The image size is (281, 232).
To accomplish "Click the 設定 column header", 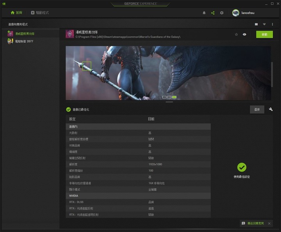I will click(x=73, y=119).
